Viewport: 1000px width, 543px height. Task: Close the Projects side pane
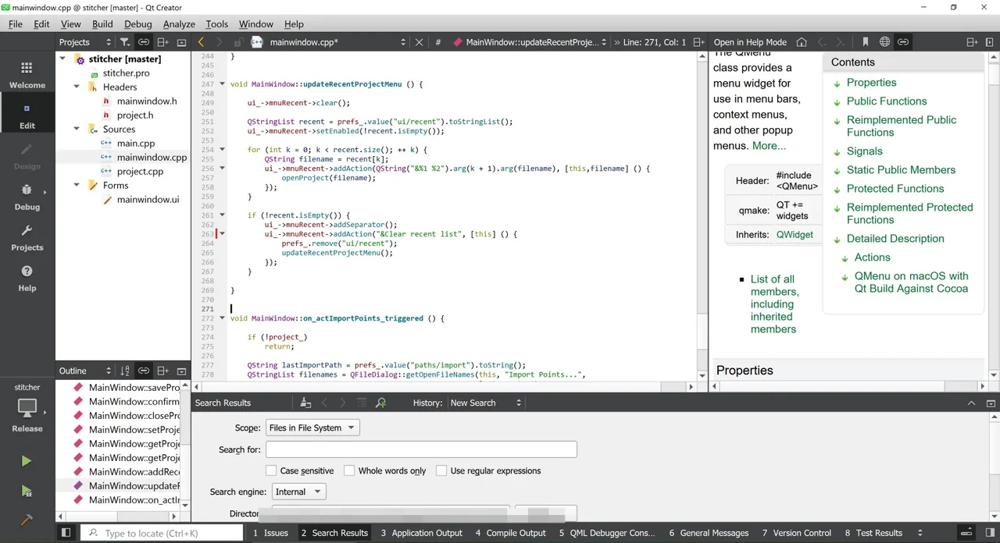point(181,42)
